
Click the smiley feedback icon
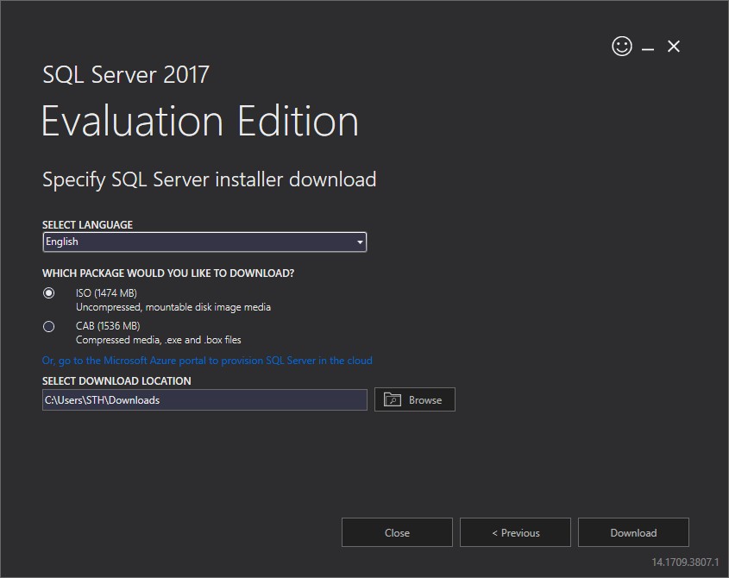click(x=622, y=46)
